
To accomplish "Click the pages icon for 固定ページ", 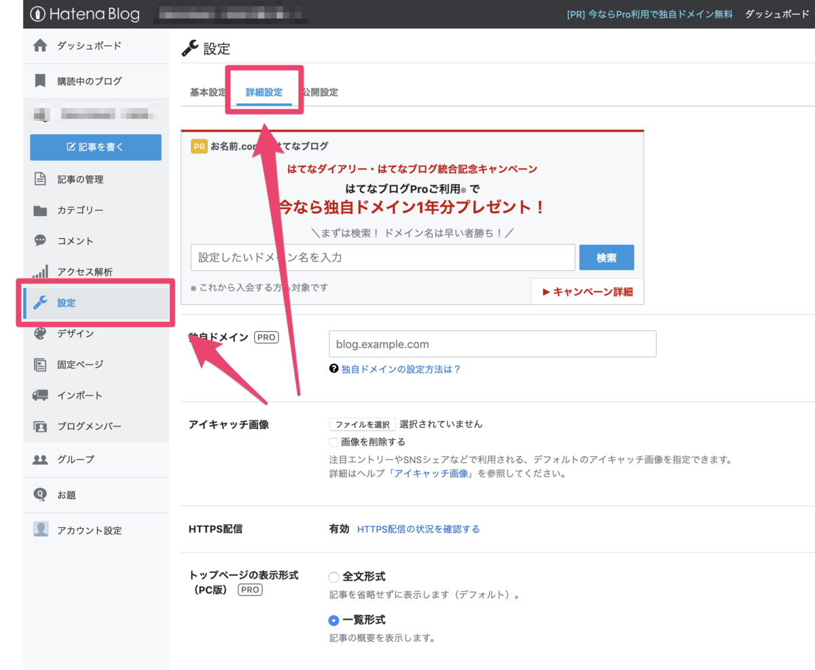I will pos(40,365).
